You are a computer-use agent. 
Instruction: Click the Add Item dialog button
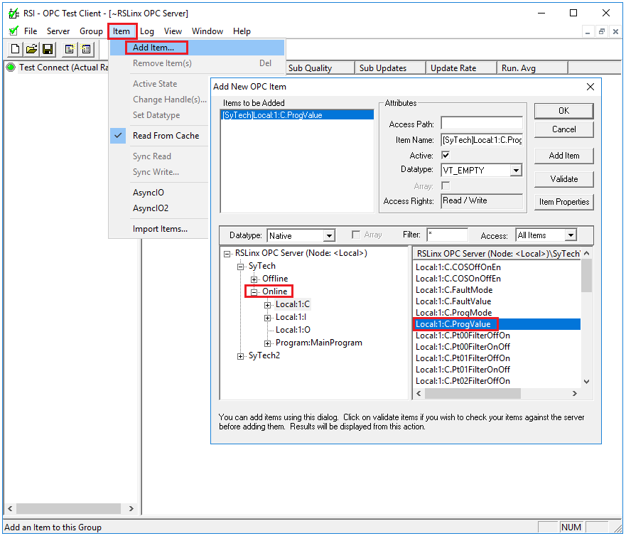click(563, 156)
